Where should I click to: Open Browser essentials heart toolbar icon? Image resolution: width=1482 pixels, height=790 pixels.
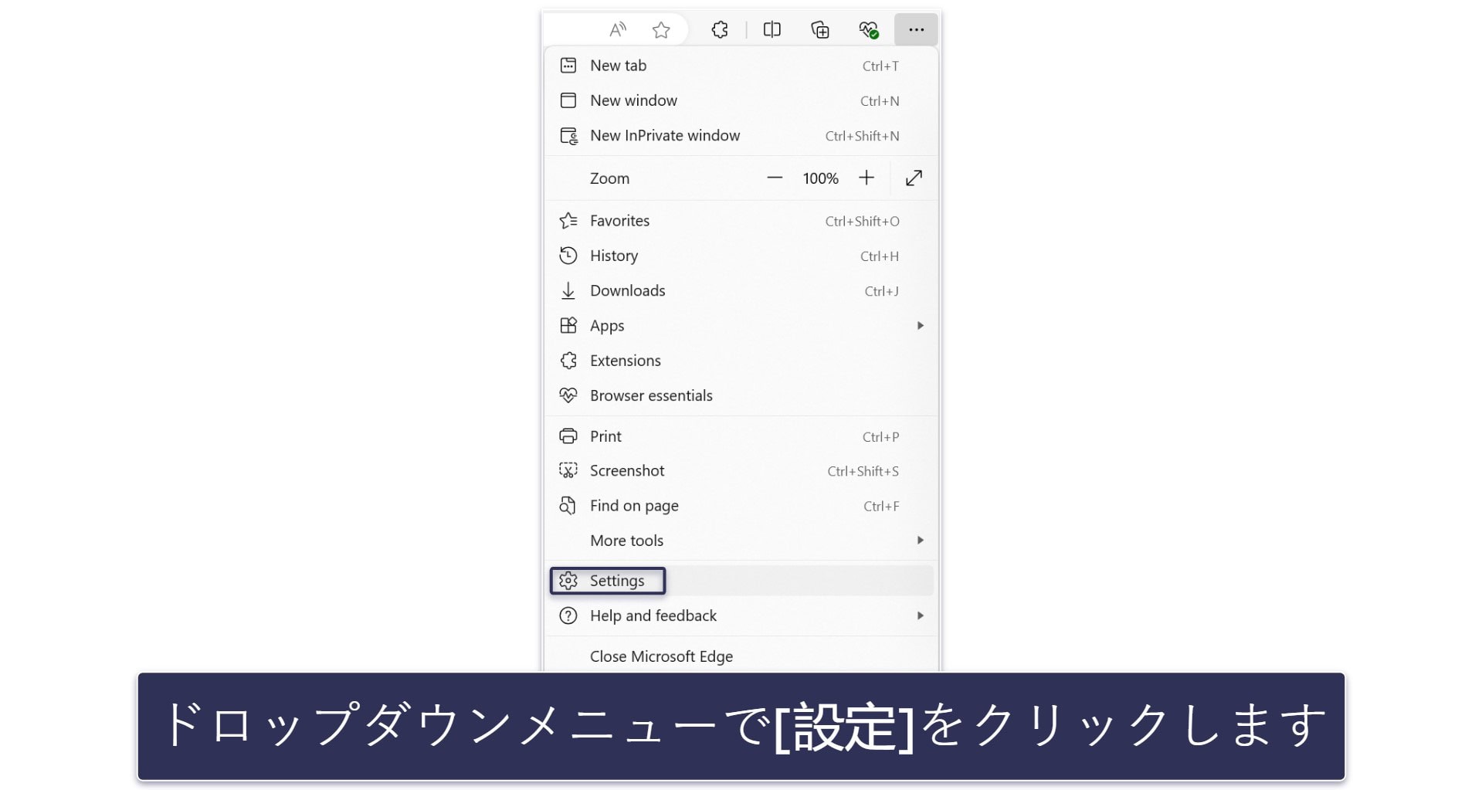pos(869,30)
